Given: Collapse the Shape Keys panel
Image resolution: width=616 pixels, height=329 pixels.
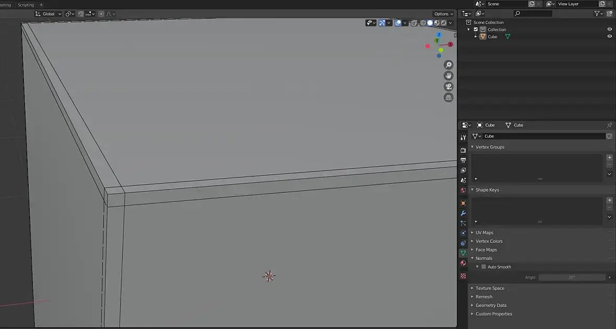Looking at the screenshot, I should (472, 189).
